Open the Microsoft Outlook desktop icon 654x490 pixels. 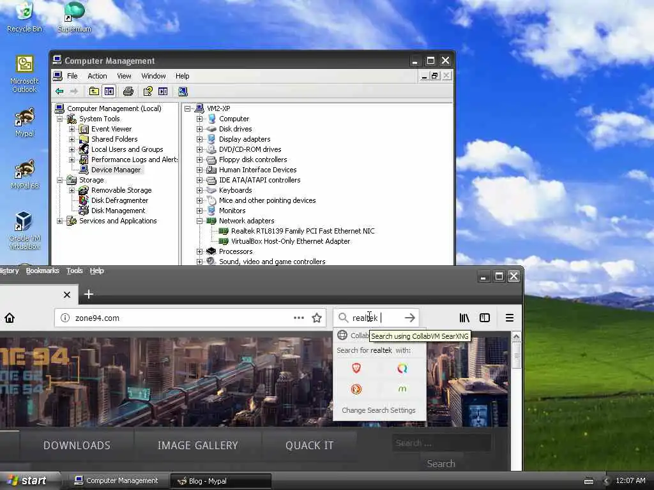pyautogui.click(x=24, y=74)
